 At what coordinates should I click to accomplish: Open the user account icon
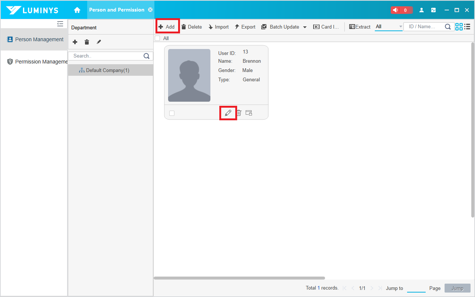tap(422, 10)
